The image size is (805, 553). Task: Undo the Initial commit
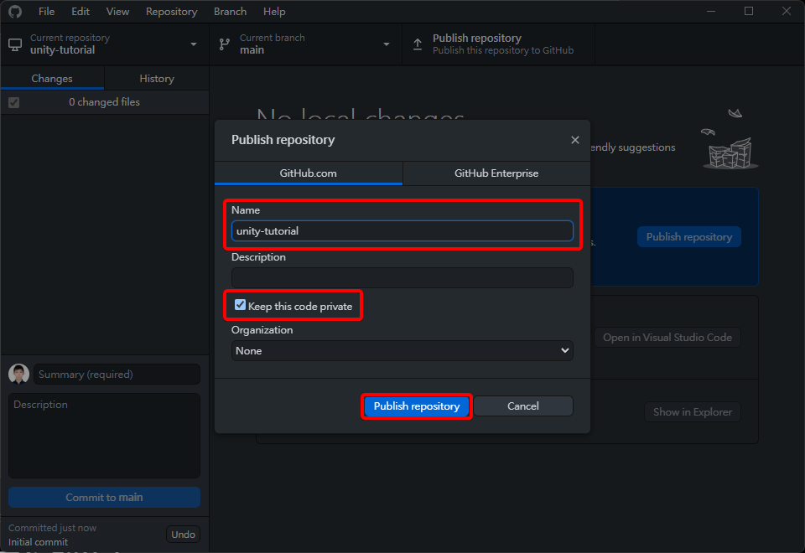tap(184, 535)
